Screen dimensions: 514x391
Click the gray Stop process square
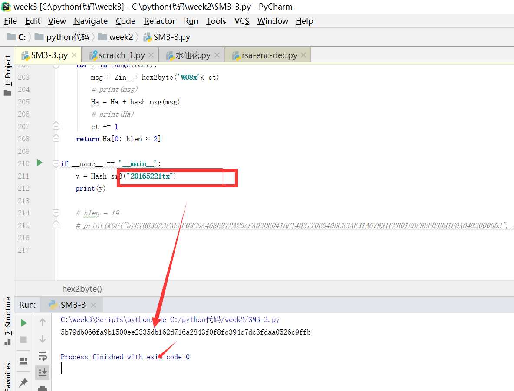coord(23,339)
